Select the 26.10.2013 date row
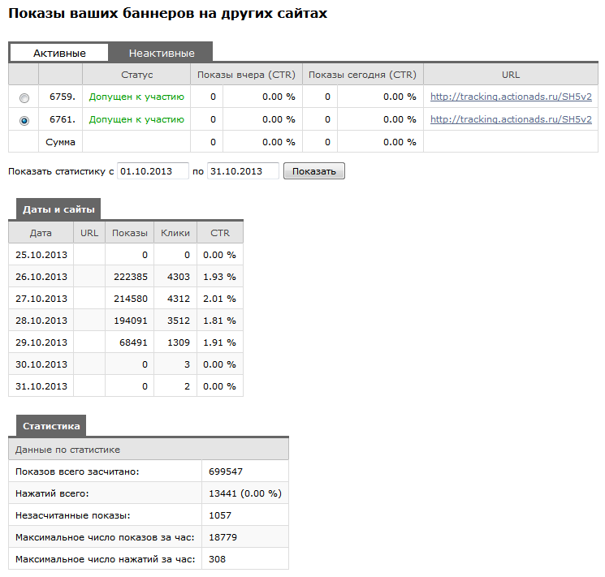 (x=126, y=277)
